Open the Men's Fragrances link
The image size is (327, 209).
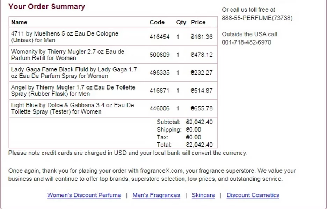pyautogui.click(x=156, y=195)
